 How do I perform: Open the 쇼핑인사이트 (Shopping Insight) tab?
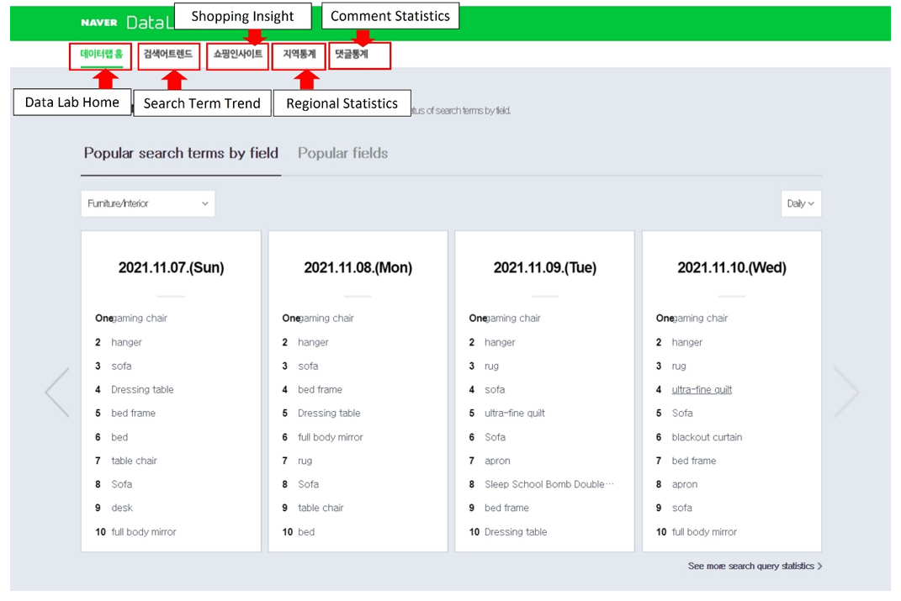(238, 54)
